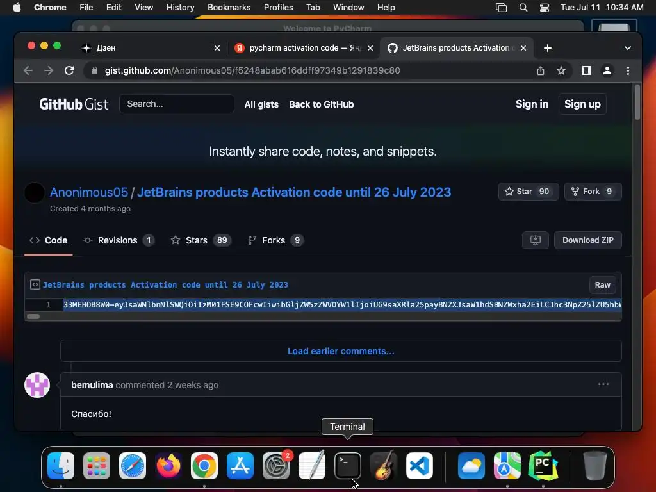Open Control Center in menu bar
The width and height of the screenshot is (656, 492).
pyautogui.click(x=545, y=8)
